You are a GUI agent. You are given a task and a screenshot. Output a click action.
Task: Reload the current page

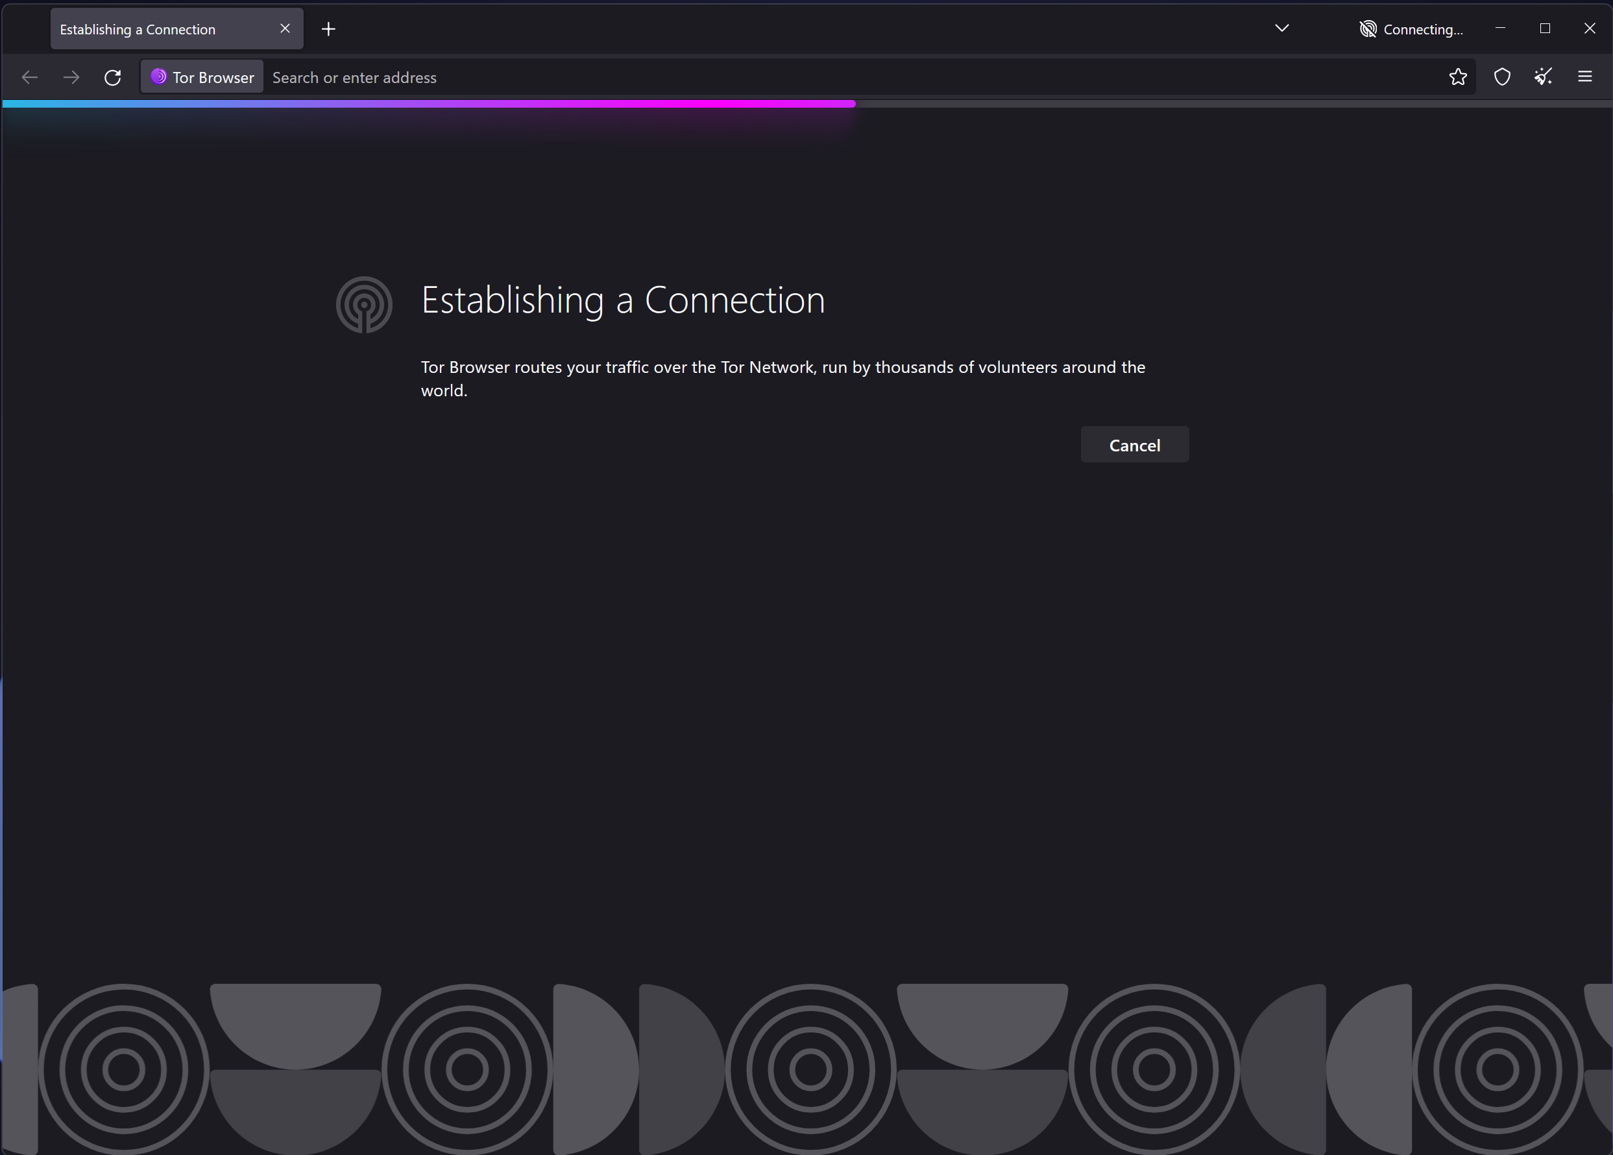point(112,77)
